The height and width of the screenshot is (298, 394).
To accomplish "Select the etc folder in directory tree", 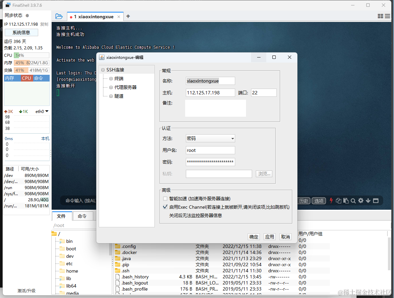I will point(69,263).
